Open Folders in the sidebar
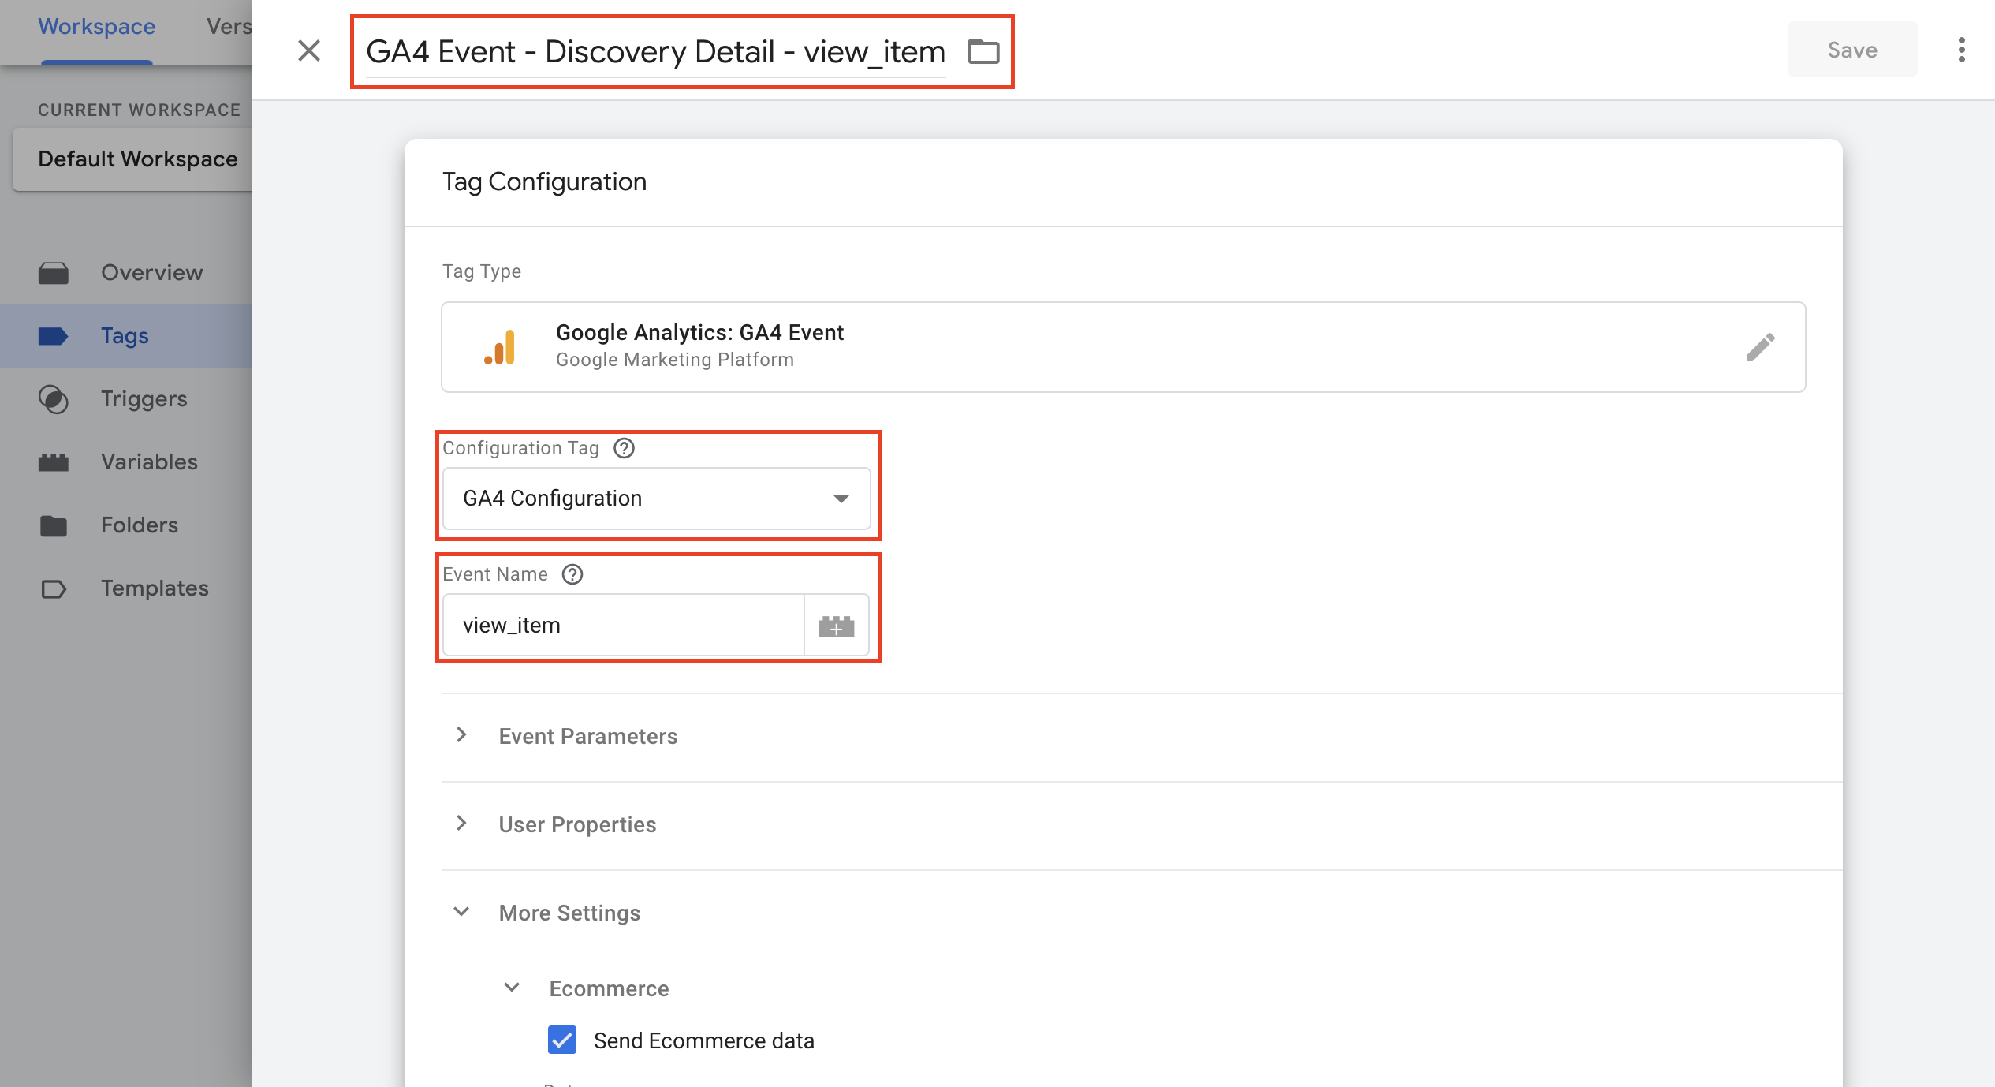 (126, 525)
